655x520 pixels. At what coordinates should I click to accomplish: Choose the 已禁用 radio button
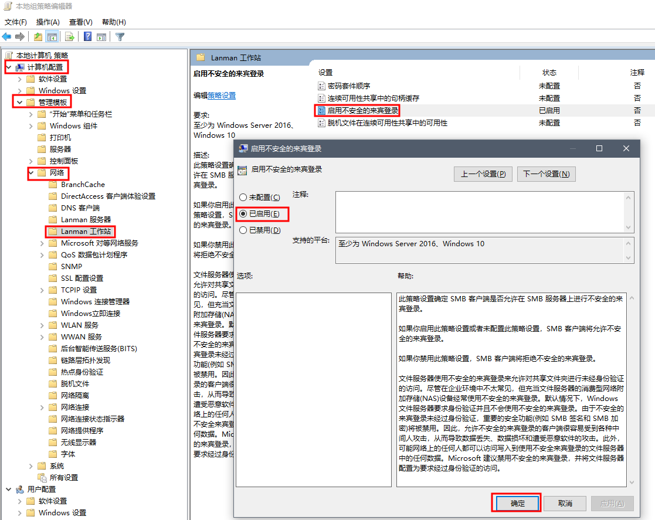coord(243,230)
